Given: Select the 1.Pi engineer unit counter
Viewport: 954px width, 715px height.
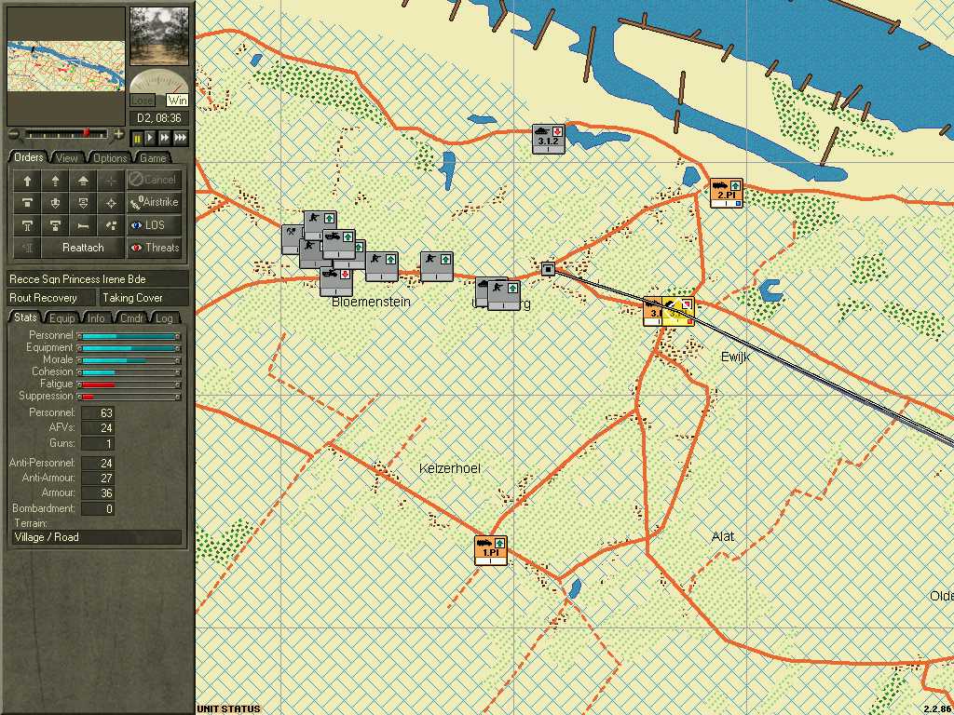Looking at the screenshot, I should pyautogui.click(x=491, y=550).
